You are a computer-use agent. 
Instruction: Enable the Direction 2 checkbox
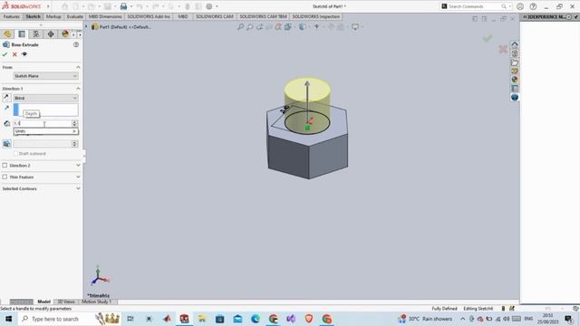pyautogui.click(x=5, y=165)
